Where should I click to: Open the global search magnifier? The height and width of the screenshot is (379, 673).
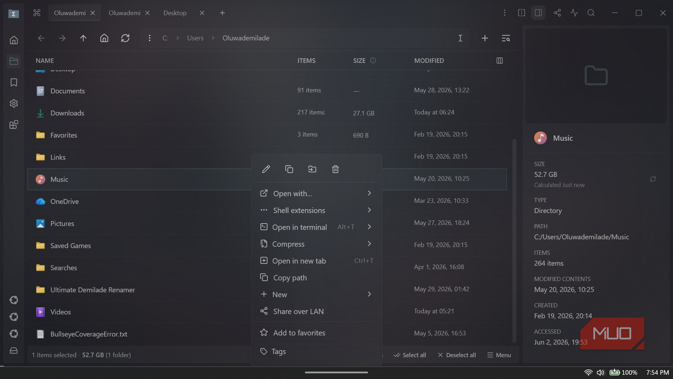pyautogui.click(x=591, y=13)
